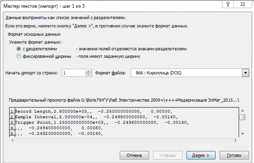Proceed with the "Далее >" button
The image size is (254, 163).
point(201,155)
